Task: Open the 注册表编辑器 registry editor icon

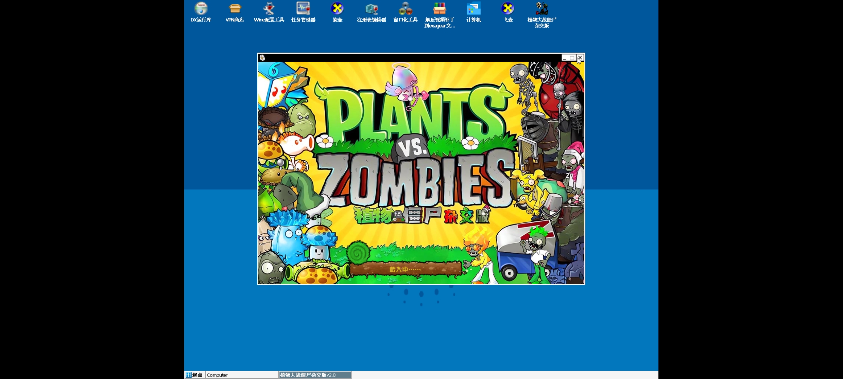Action: pyautogui.click(x=372, y=9)
